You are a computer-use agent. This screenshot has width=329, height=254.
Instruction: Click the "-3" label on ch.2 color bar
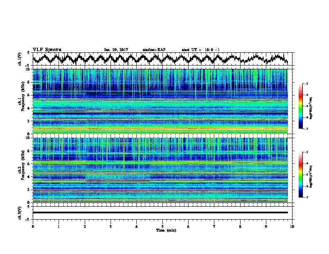[x=306, y=152]
